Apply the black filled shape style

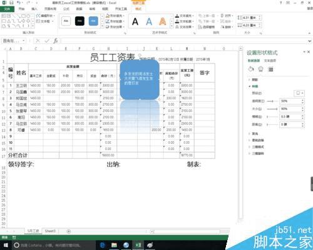pyautogui.click(x=80, y=21)
